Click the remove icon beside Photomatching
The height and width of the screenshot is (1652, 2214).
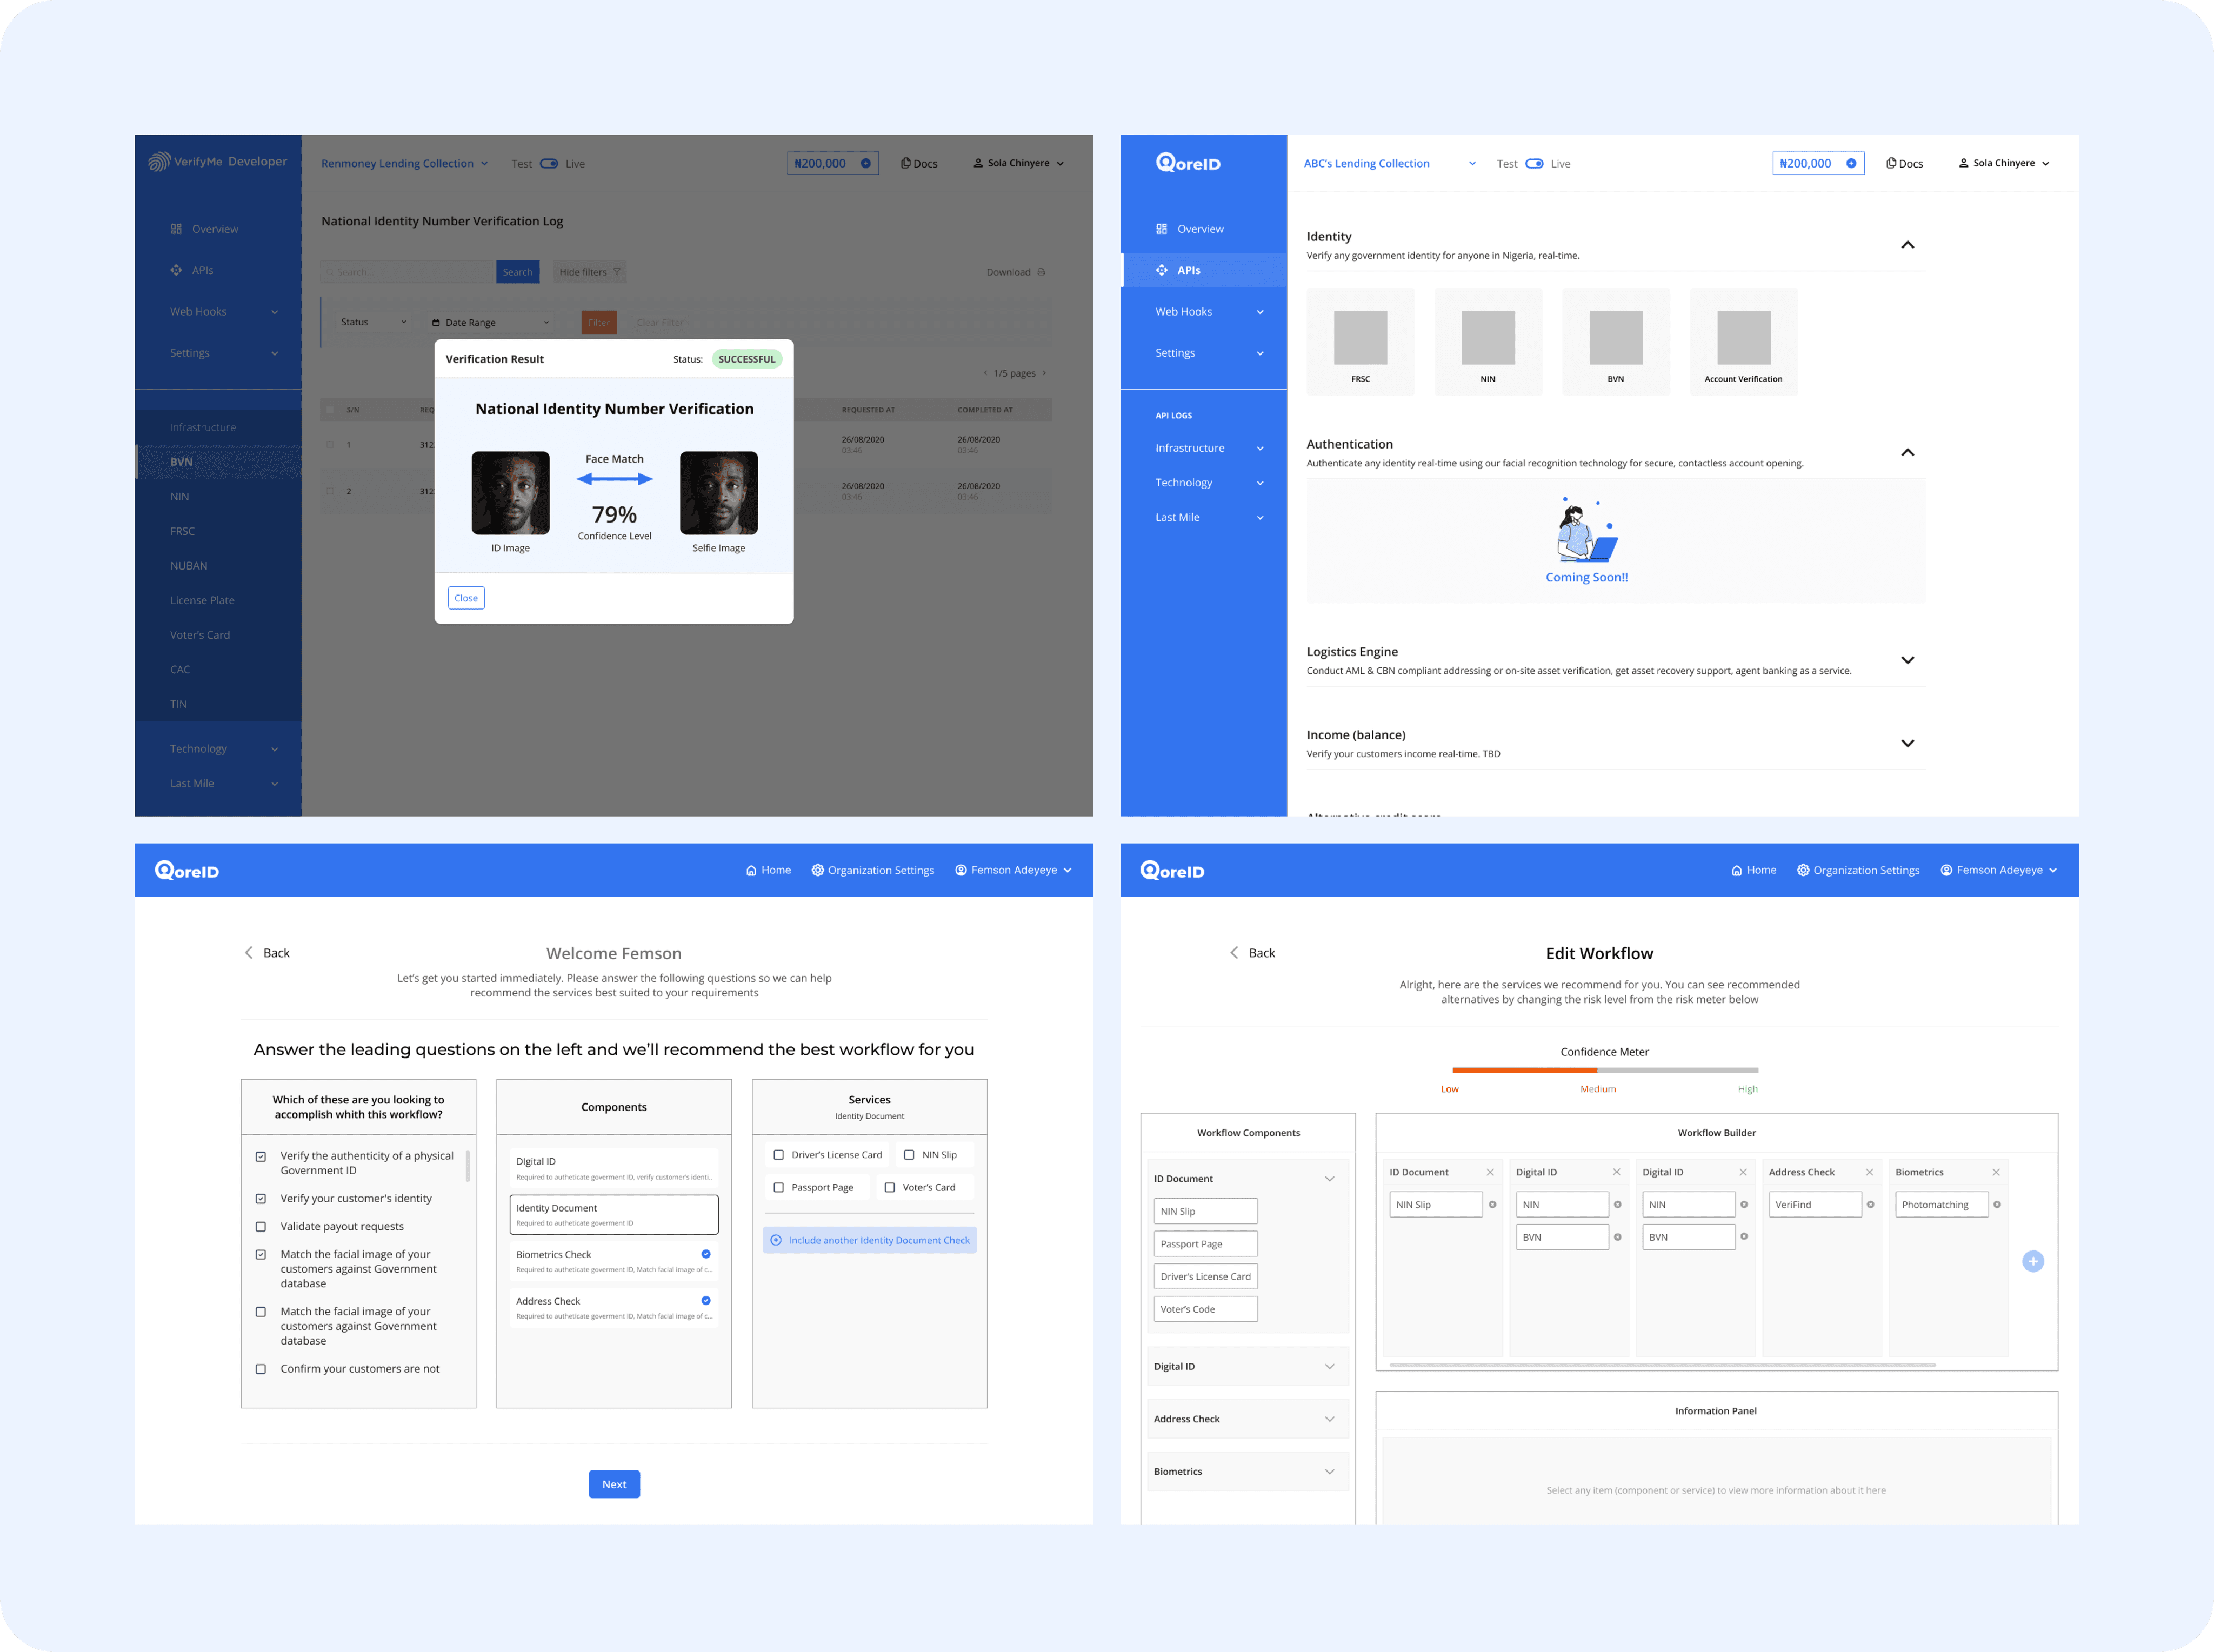tap(1997, 1205)
